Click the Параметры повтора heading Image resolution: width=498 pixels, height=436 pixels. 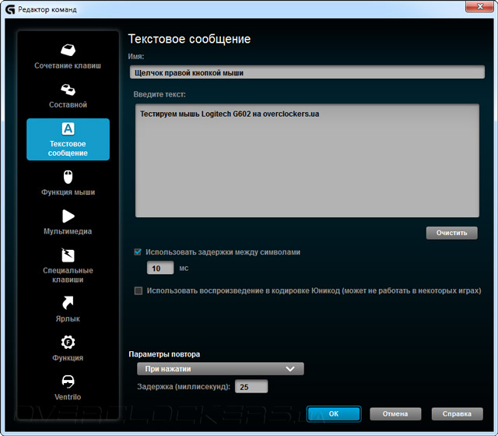tap(164, 354)
